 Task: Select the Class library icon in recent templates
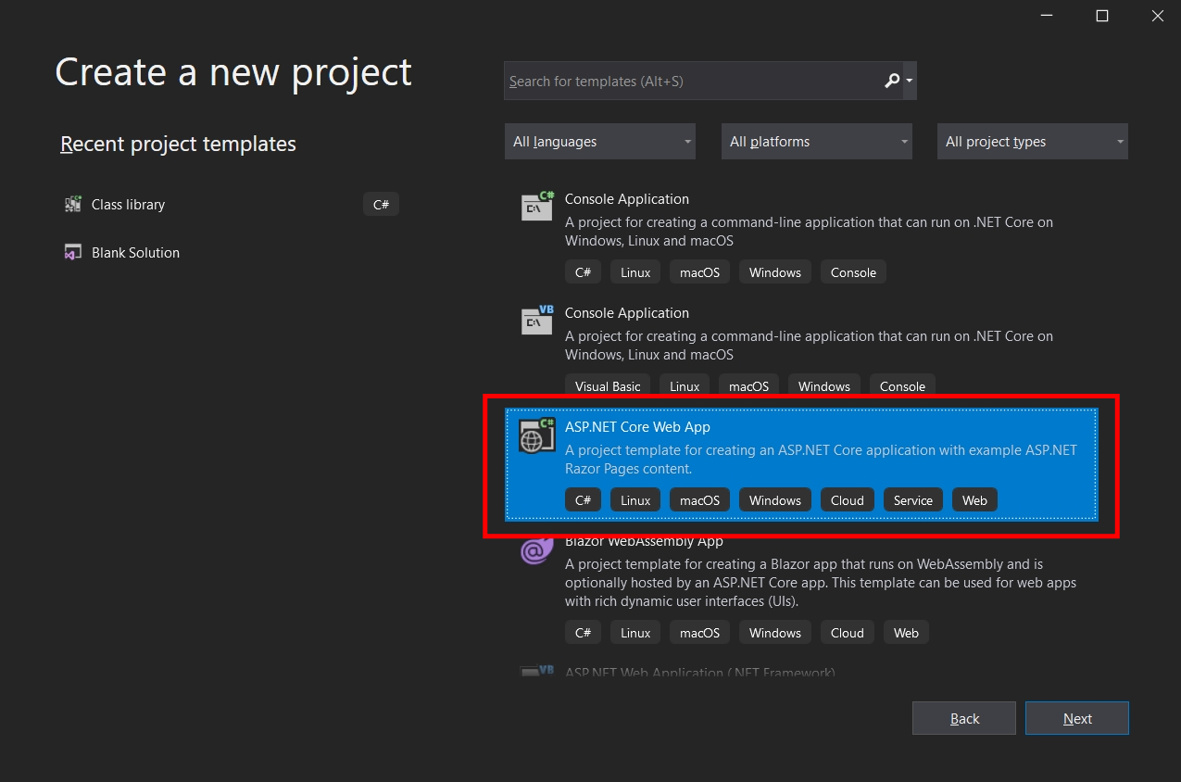(73, 204)
